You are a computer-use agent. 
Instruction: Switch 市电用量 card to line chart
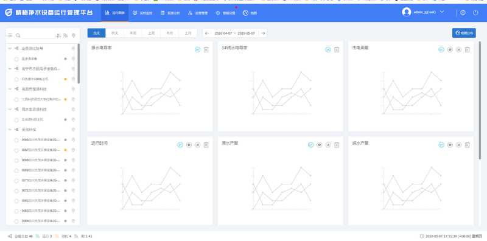click(x=441, y=49)
